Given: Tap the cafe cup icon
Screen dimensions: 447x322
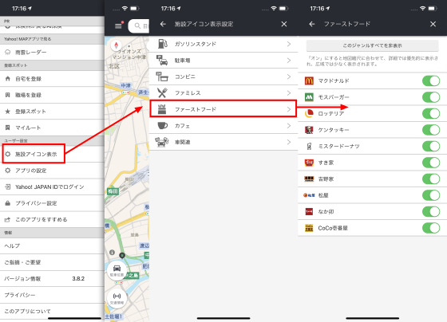Looking at the screenshot, I should coord(163,126).
